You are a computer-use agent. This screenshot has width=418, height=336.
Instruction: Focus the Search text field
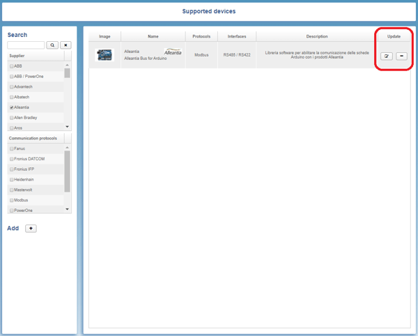click(x=26, y=45)
